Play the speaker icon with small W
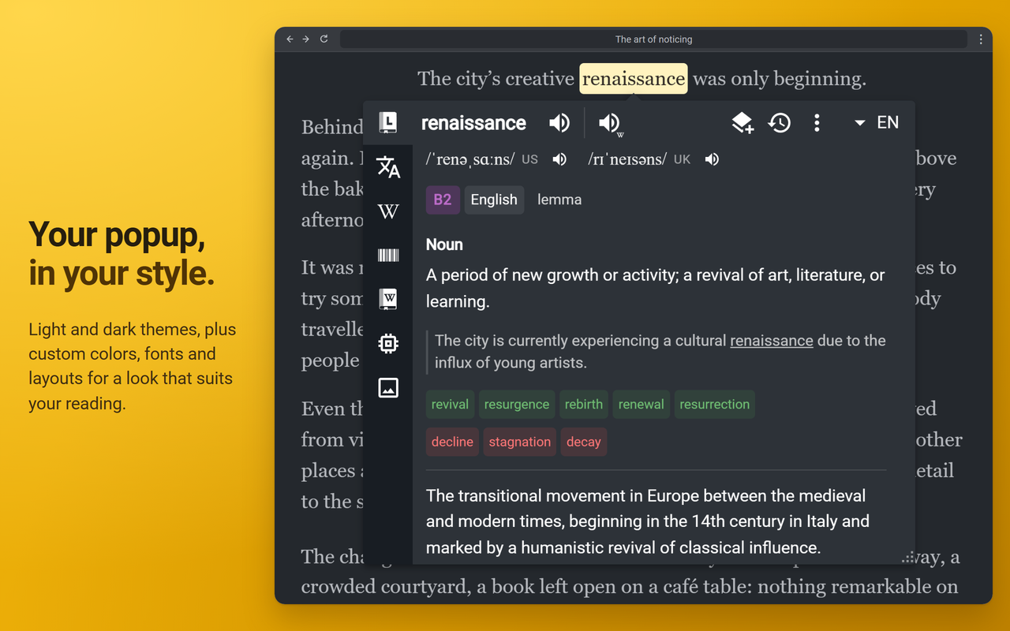This screenshot has height=631, width=1010. (x=611, y=124)
